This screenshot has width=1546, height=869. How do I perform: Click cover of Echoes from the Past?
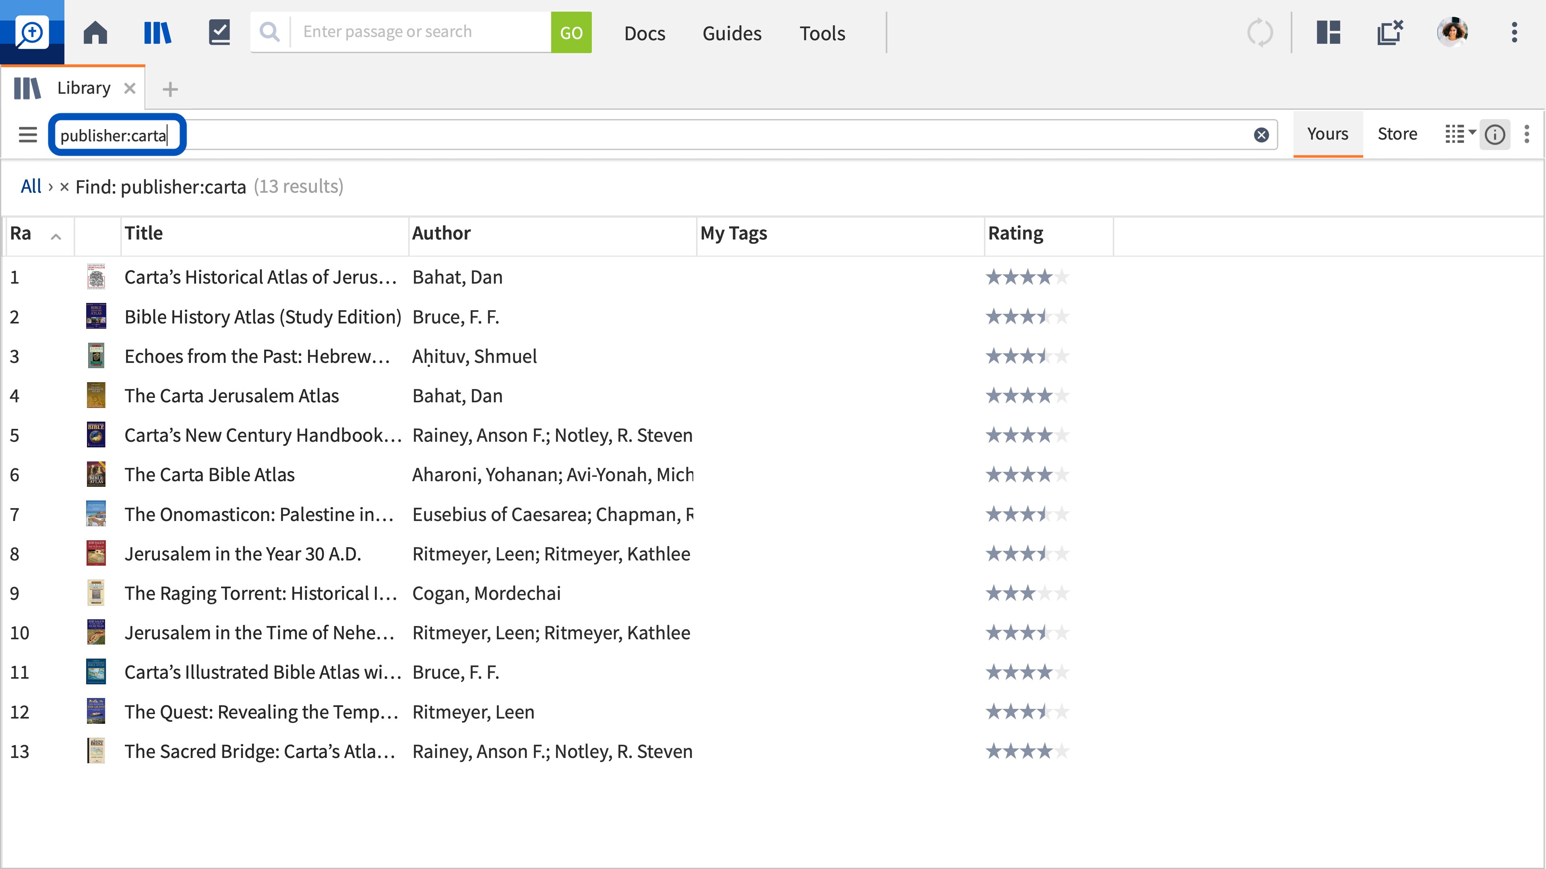tap(96, 356)
